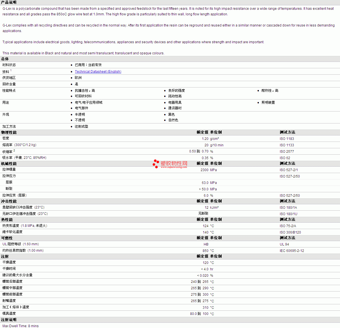340x328 pixels.
Task: Click the 塑胶物性网 watermark logo
Action: tap(174, 163)
